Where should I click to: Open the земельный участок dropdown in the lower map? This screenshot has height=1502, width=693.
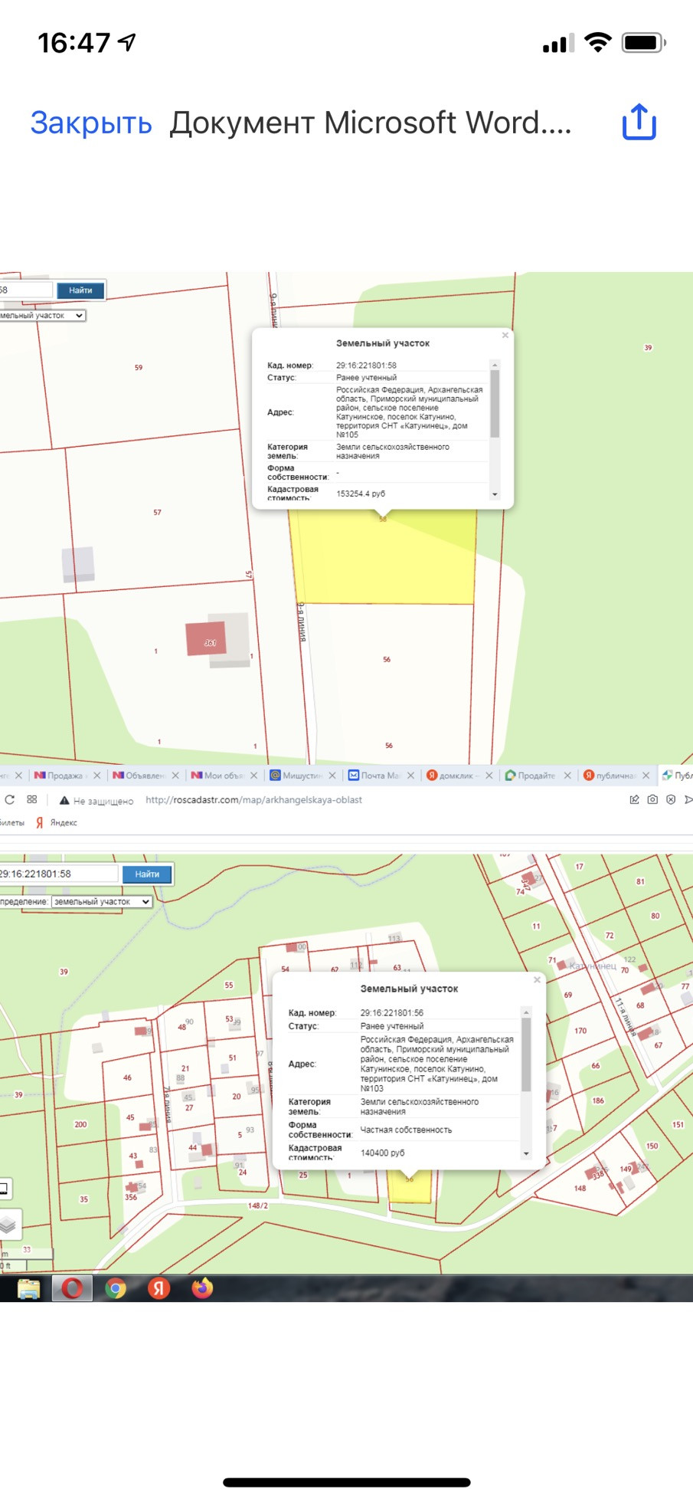point(102,902)
